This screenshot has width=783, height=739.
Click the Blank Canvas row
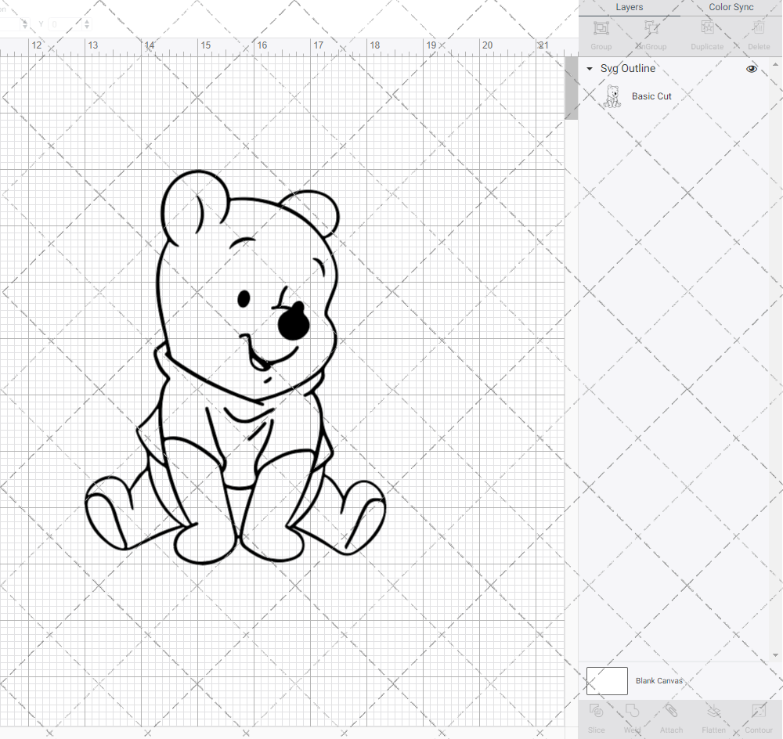[659, 680]
